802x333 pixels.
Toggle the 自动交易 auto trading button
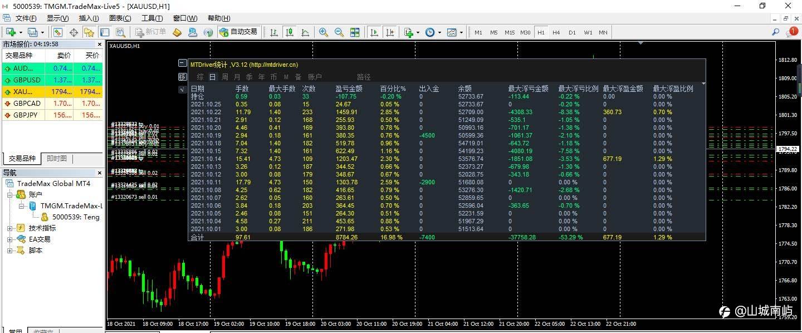(238, 32)
